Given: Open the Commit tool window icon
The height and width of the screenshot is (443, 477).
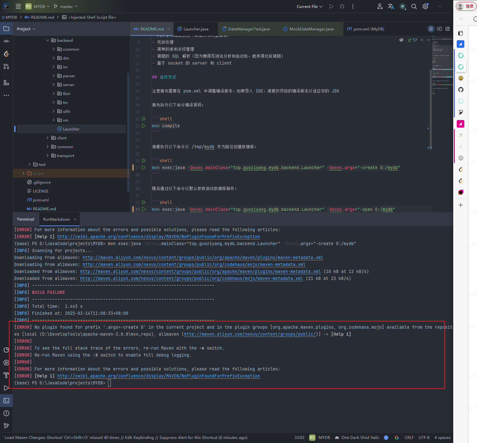Looking at the screenshot, I should tap(6, 41).
